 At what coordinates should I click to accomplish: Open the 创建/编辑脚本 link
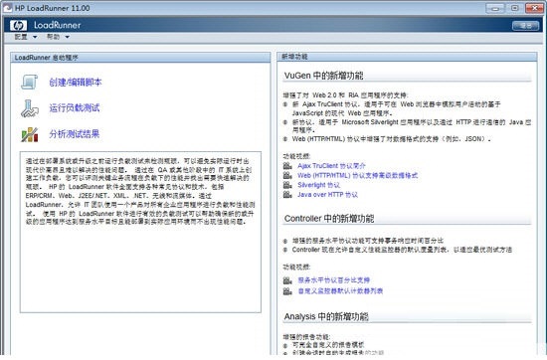(76, 83)
